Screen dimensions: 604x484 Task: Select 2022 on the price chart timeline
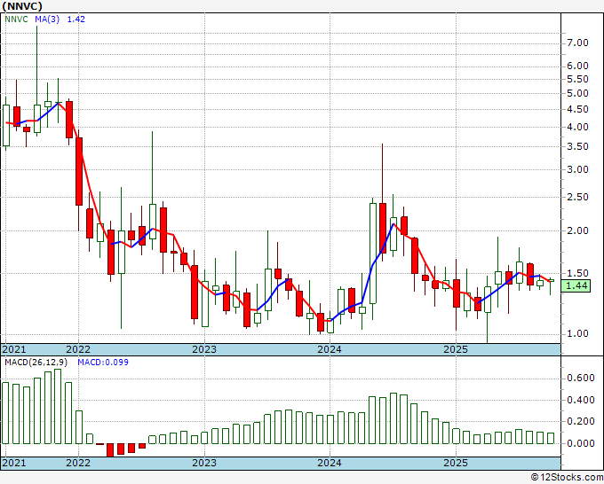coord(78,349)
